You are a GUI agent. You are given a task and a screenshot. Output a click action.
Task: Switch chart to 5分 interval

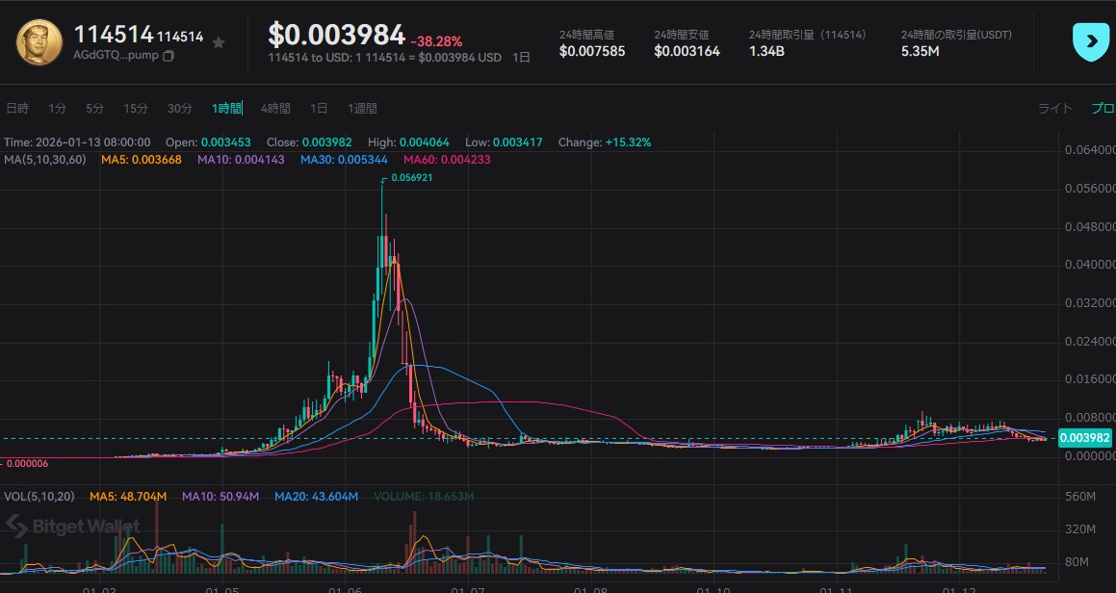[x=94, y=109]
